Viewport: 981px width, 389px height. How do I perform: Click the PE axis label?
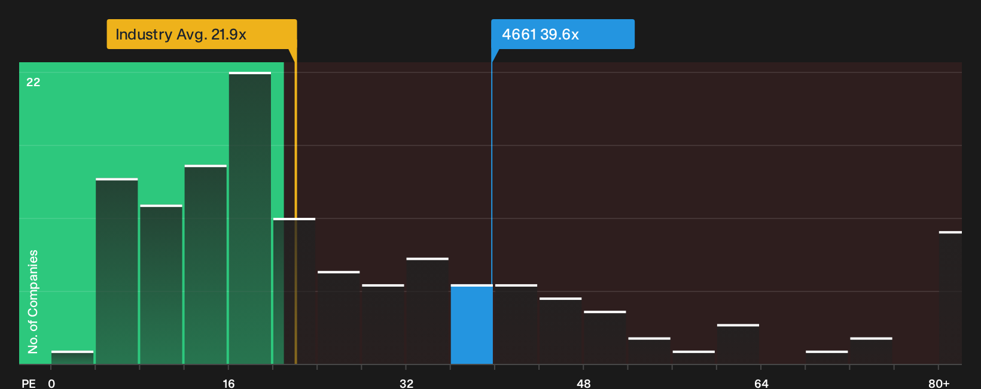(29, 384)
